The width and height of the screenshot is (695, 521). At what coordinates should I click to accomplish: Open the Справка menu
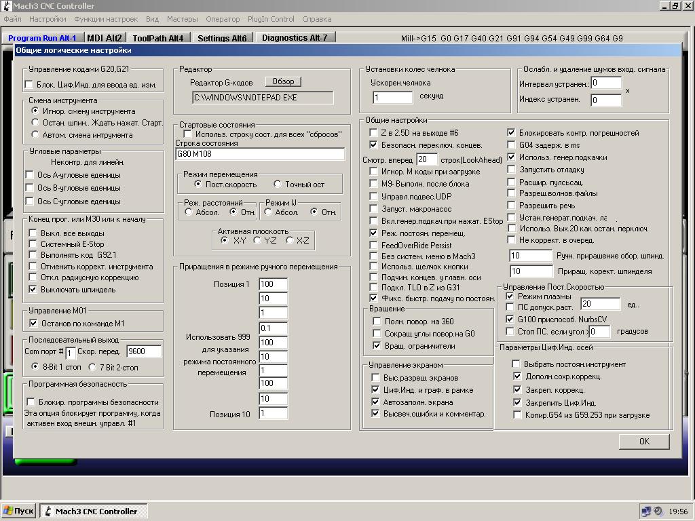tap(316, 19)
